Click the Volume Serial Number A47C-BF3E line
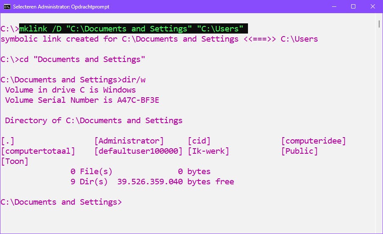Viewport: 383px width, 234px height. tap(82, 100)
